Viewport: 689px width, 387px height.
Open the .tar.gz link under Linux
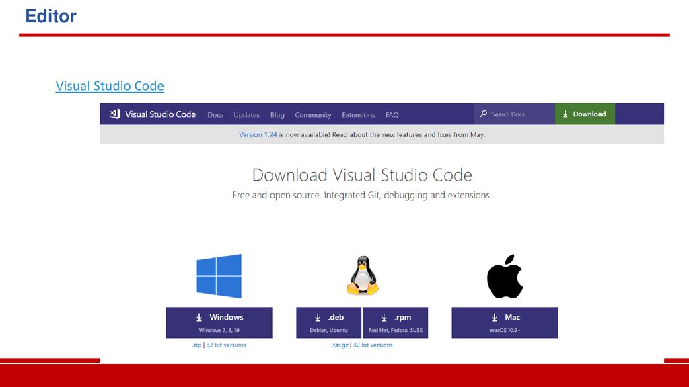(340, 345)
